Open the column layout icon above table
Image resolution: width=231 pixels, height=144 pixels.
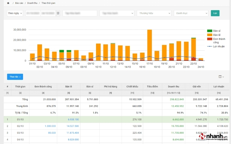(221, 77)
